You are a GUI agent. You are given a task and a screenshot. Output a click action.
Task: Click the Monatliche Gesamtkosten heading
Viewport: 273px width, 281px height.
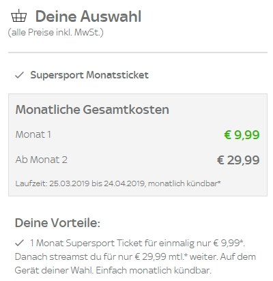tap(92, 110)
